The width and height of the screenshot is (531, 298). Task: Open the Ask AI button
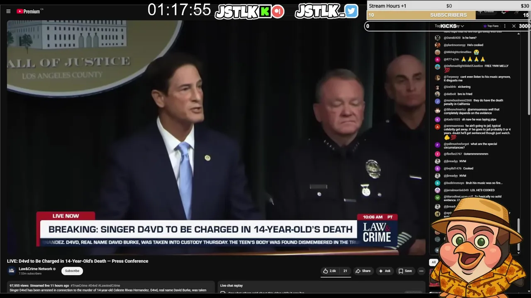[384, 271]
